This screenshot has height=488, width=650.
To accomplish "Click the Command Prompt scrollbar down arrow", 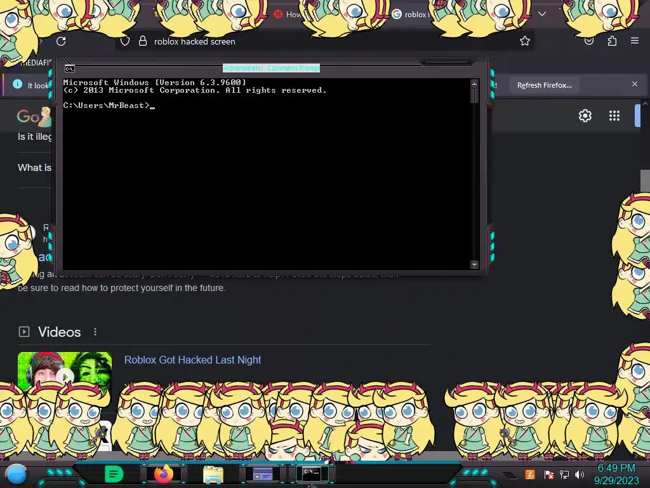I will click(474, 264).
